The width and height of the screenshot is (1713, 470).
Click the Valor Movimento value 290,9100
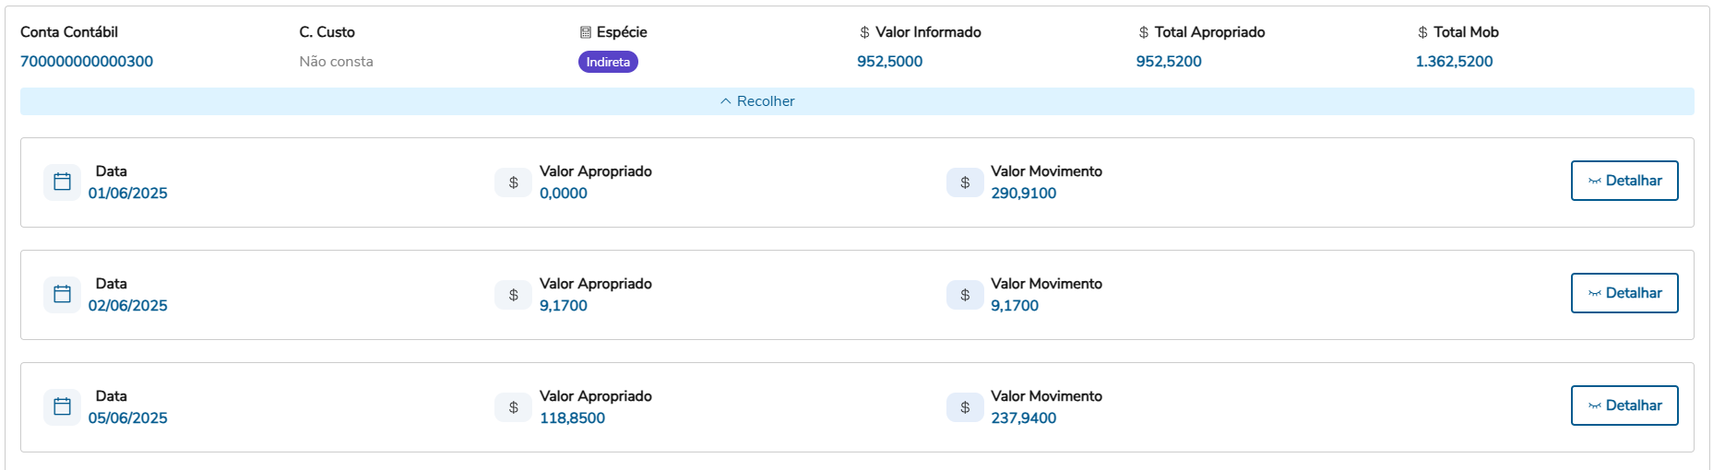[x=1023, y=194]
